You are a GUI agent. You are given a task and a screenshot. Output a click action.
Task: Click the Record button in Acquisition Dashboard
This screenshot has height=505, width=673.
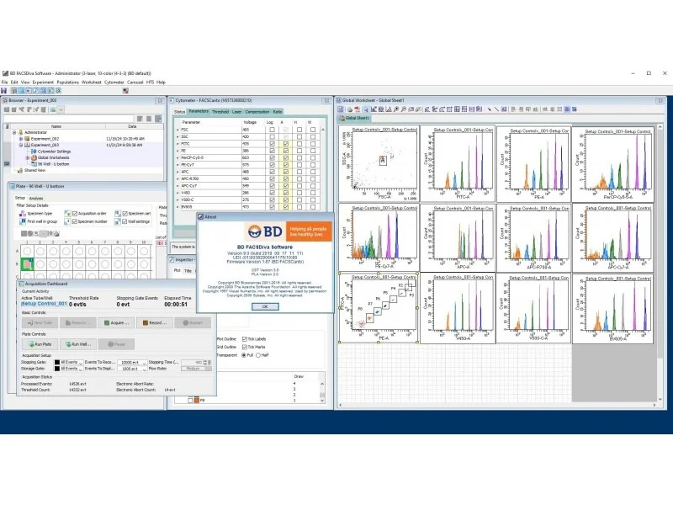pyautogui.click(x=153, y=322)
